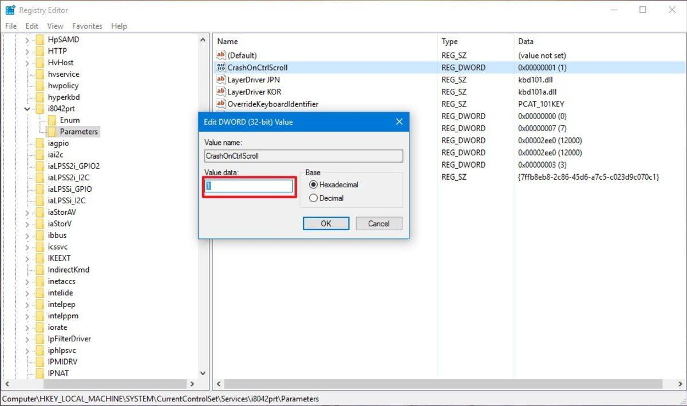Screen dimensions: 687x406
Task: Click the OK button
Action: 325,223
